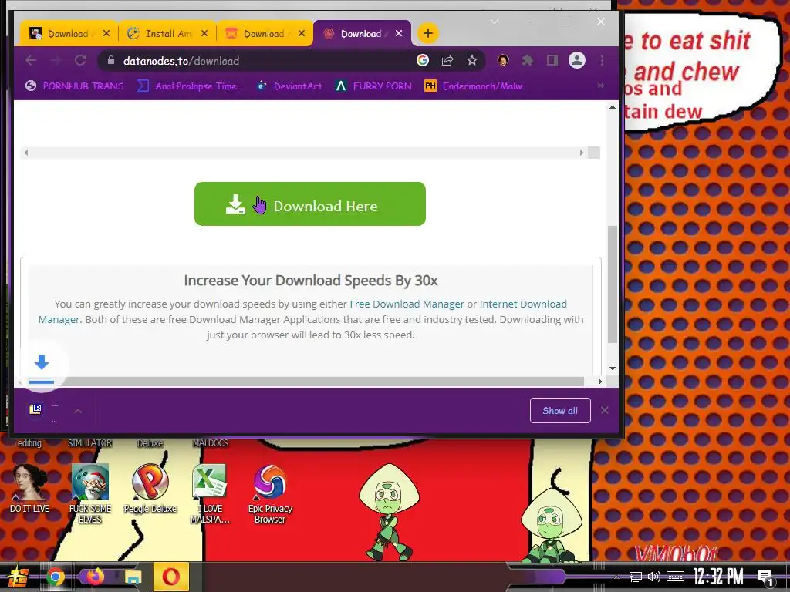The image size is (790, 592).
Task: Click the Google icon in the address bar
Action: (x=423, y=60)
